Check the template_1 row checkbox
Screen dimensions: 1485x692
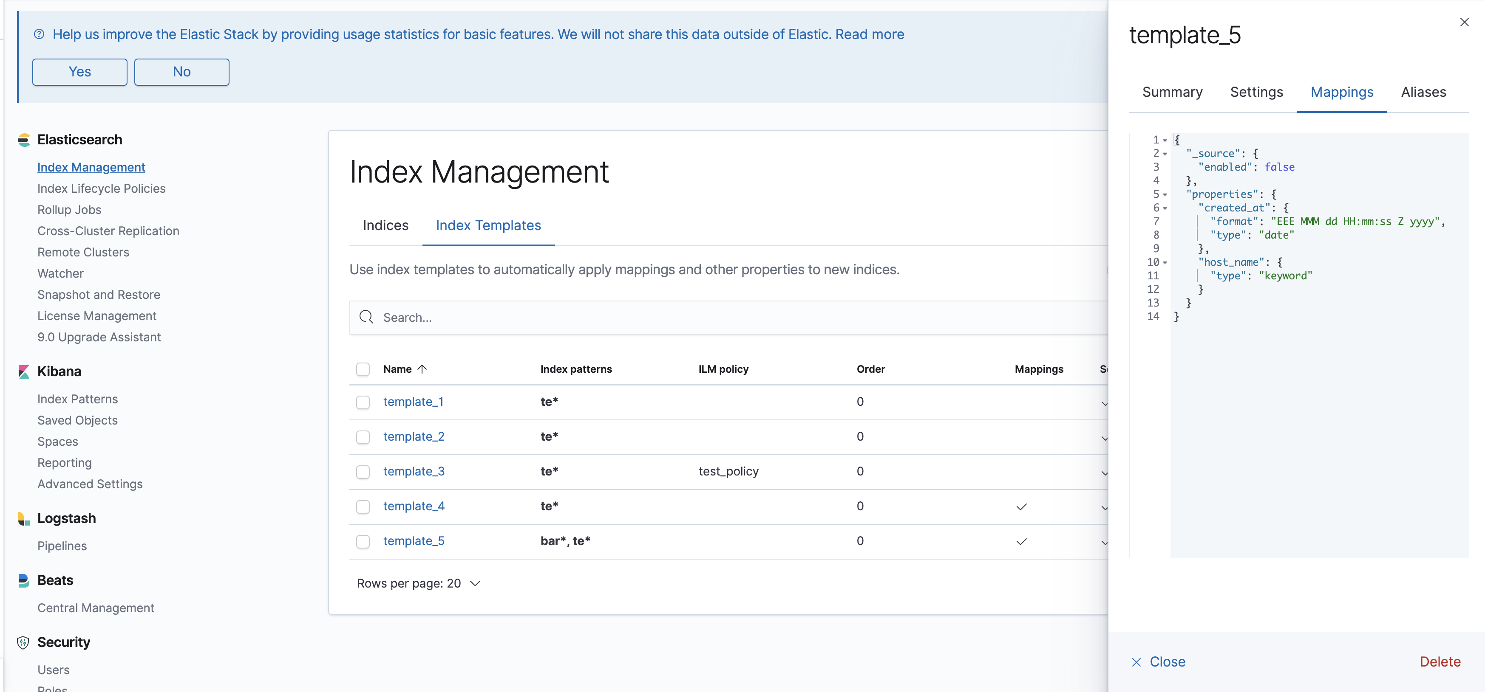click(363, 402)
